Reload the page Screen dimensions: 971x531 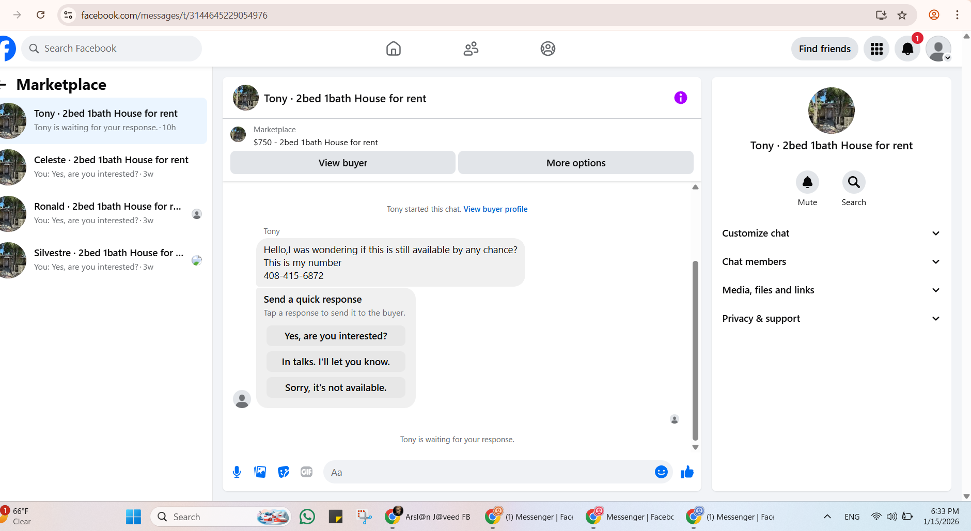click(x=40, y=15)
